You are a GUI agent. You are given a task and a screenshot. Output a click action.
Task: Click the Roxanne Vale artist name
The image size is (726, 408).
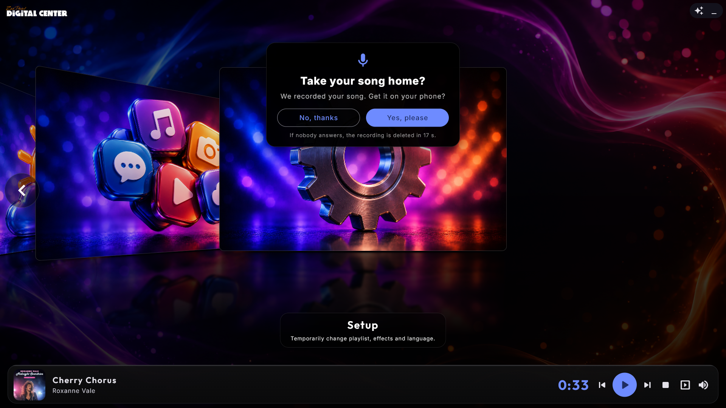[74, 391]
